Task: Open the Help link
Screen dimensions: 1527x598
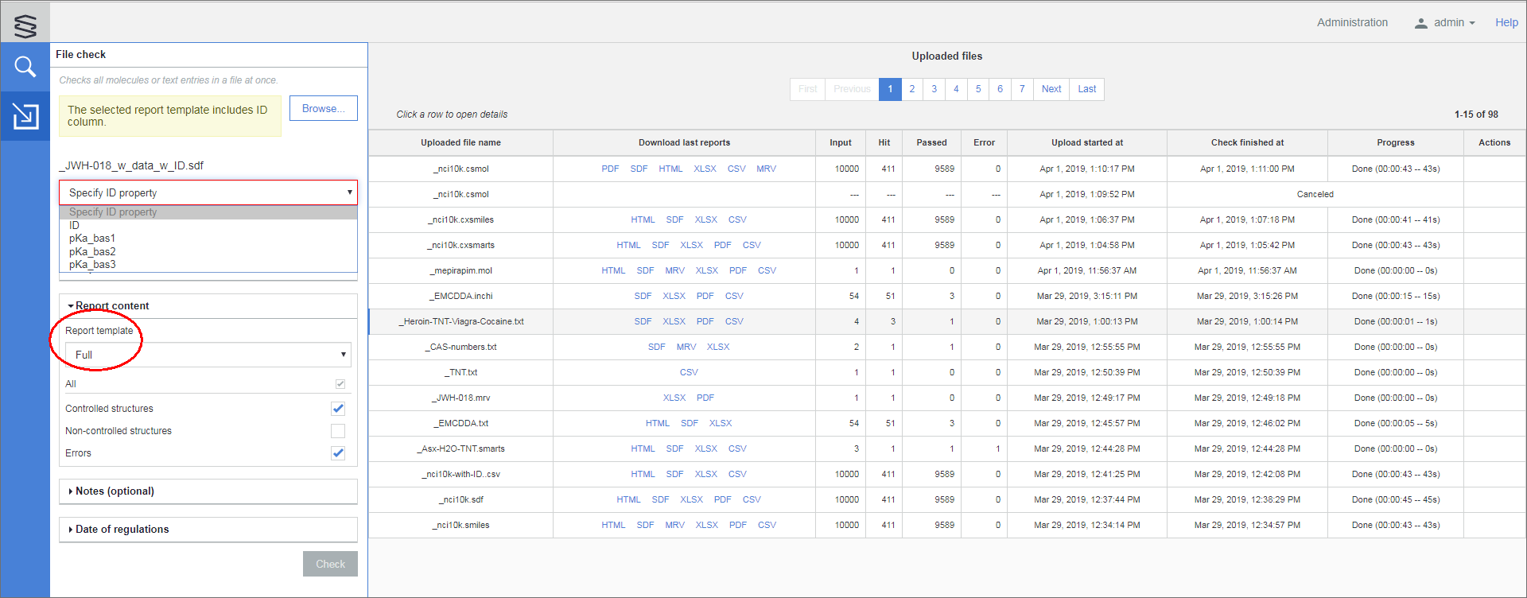Action: [1506, 23]
